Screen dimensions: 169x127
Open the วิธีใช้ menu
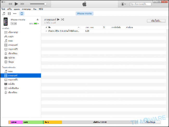[41, 9]
